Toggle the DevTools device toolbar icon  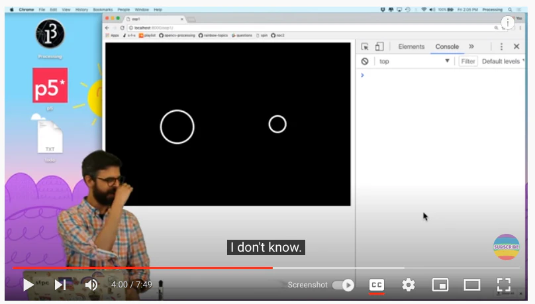[379, 46]
